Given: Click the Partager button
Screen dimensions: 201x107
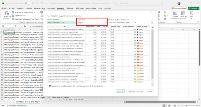Looking at the screenshot, I should (193, 8).
